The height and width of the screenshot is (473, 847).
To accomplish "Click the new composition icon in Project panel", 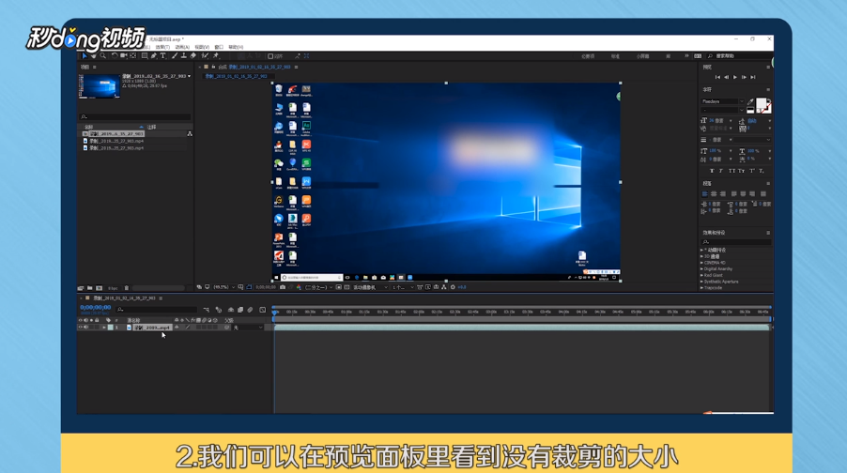I will click(x=99, y=288).
